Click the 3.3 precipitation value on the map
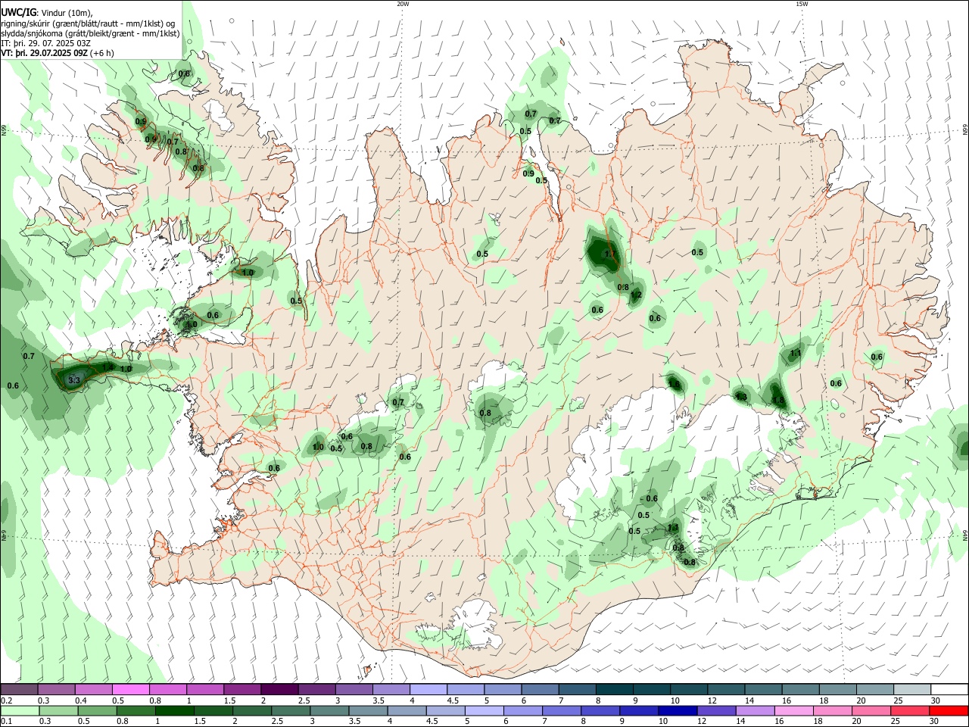 [x=74, y=380]
